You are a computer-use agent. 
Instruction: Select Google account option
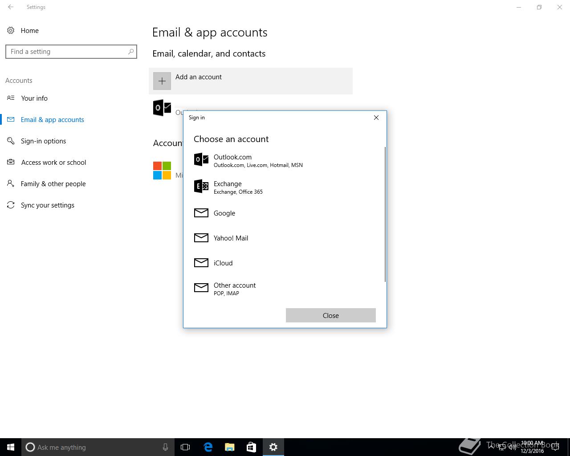click(x=285, y=213)
